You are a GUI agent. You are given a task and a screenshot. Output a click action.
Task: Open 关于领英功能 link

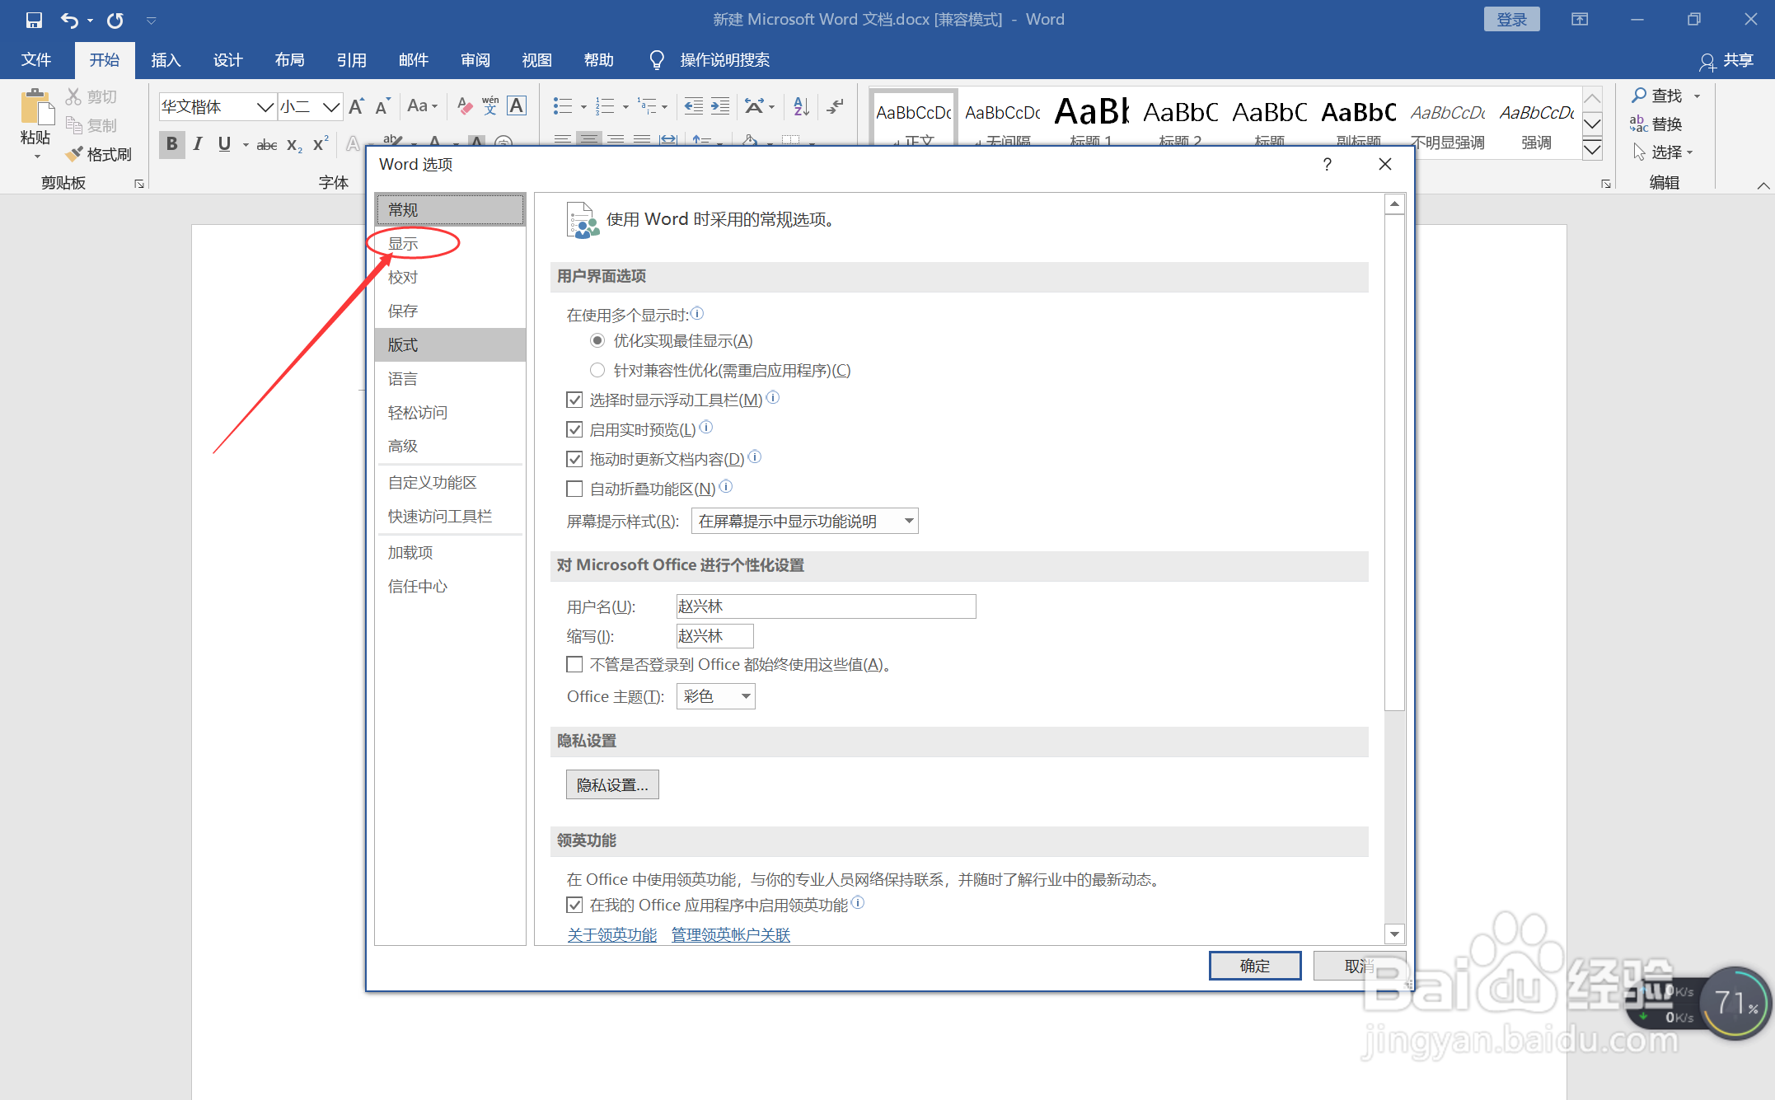[x=612, y=935]
